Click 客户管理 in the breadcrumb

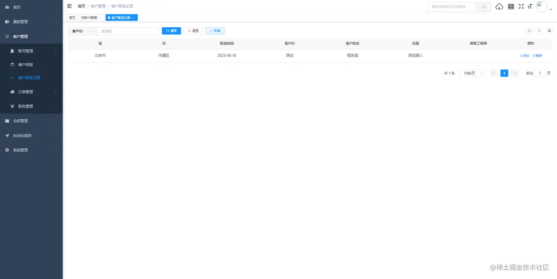98,6
